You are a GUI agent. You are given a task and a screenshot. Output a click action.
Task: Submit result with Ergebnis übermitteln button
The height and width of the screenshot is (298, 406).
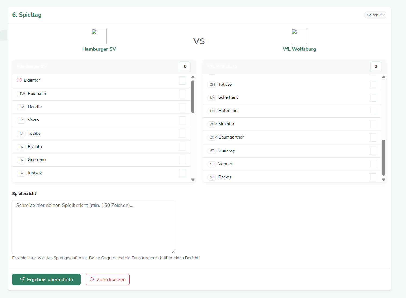[46, 280]
